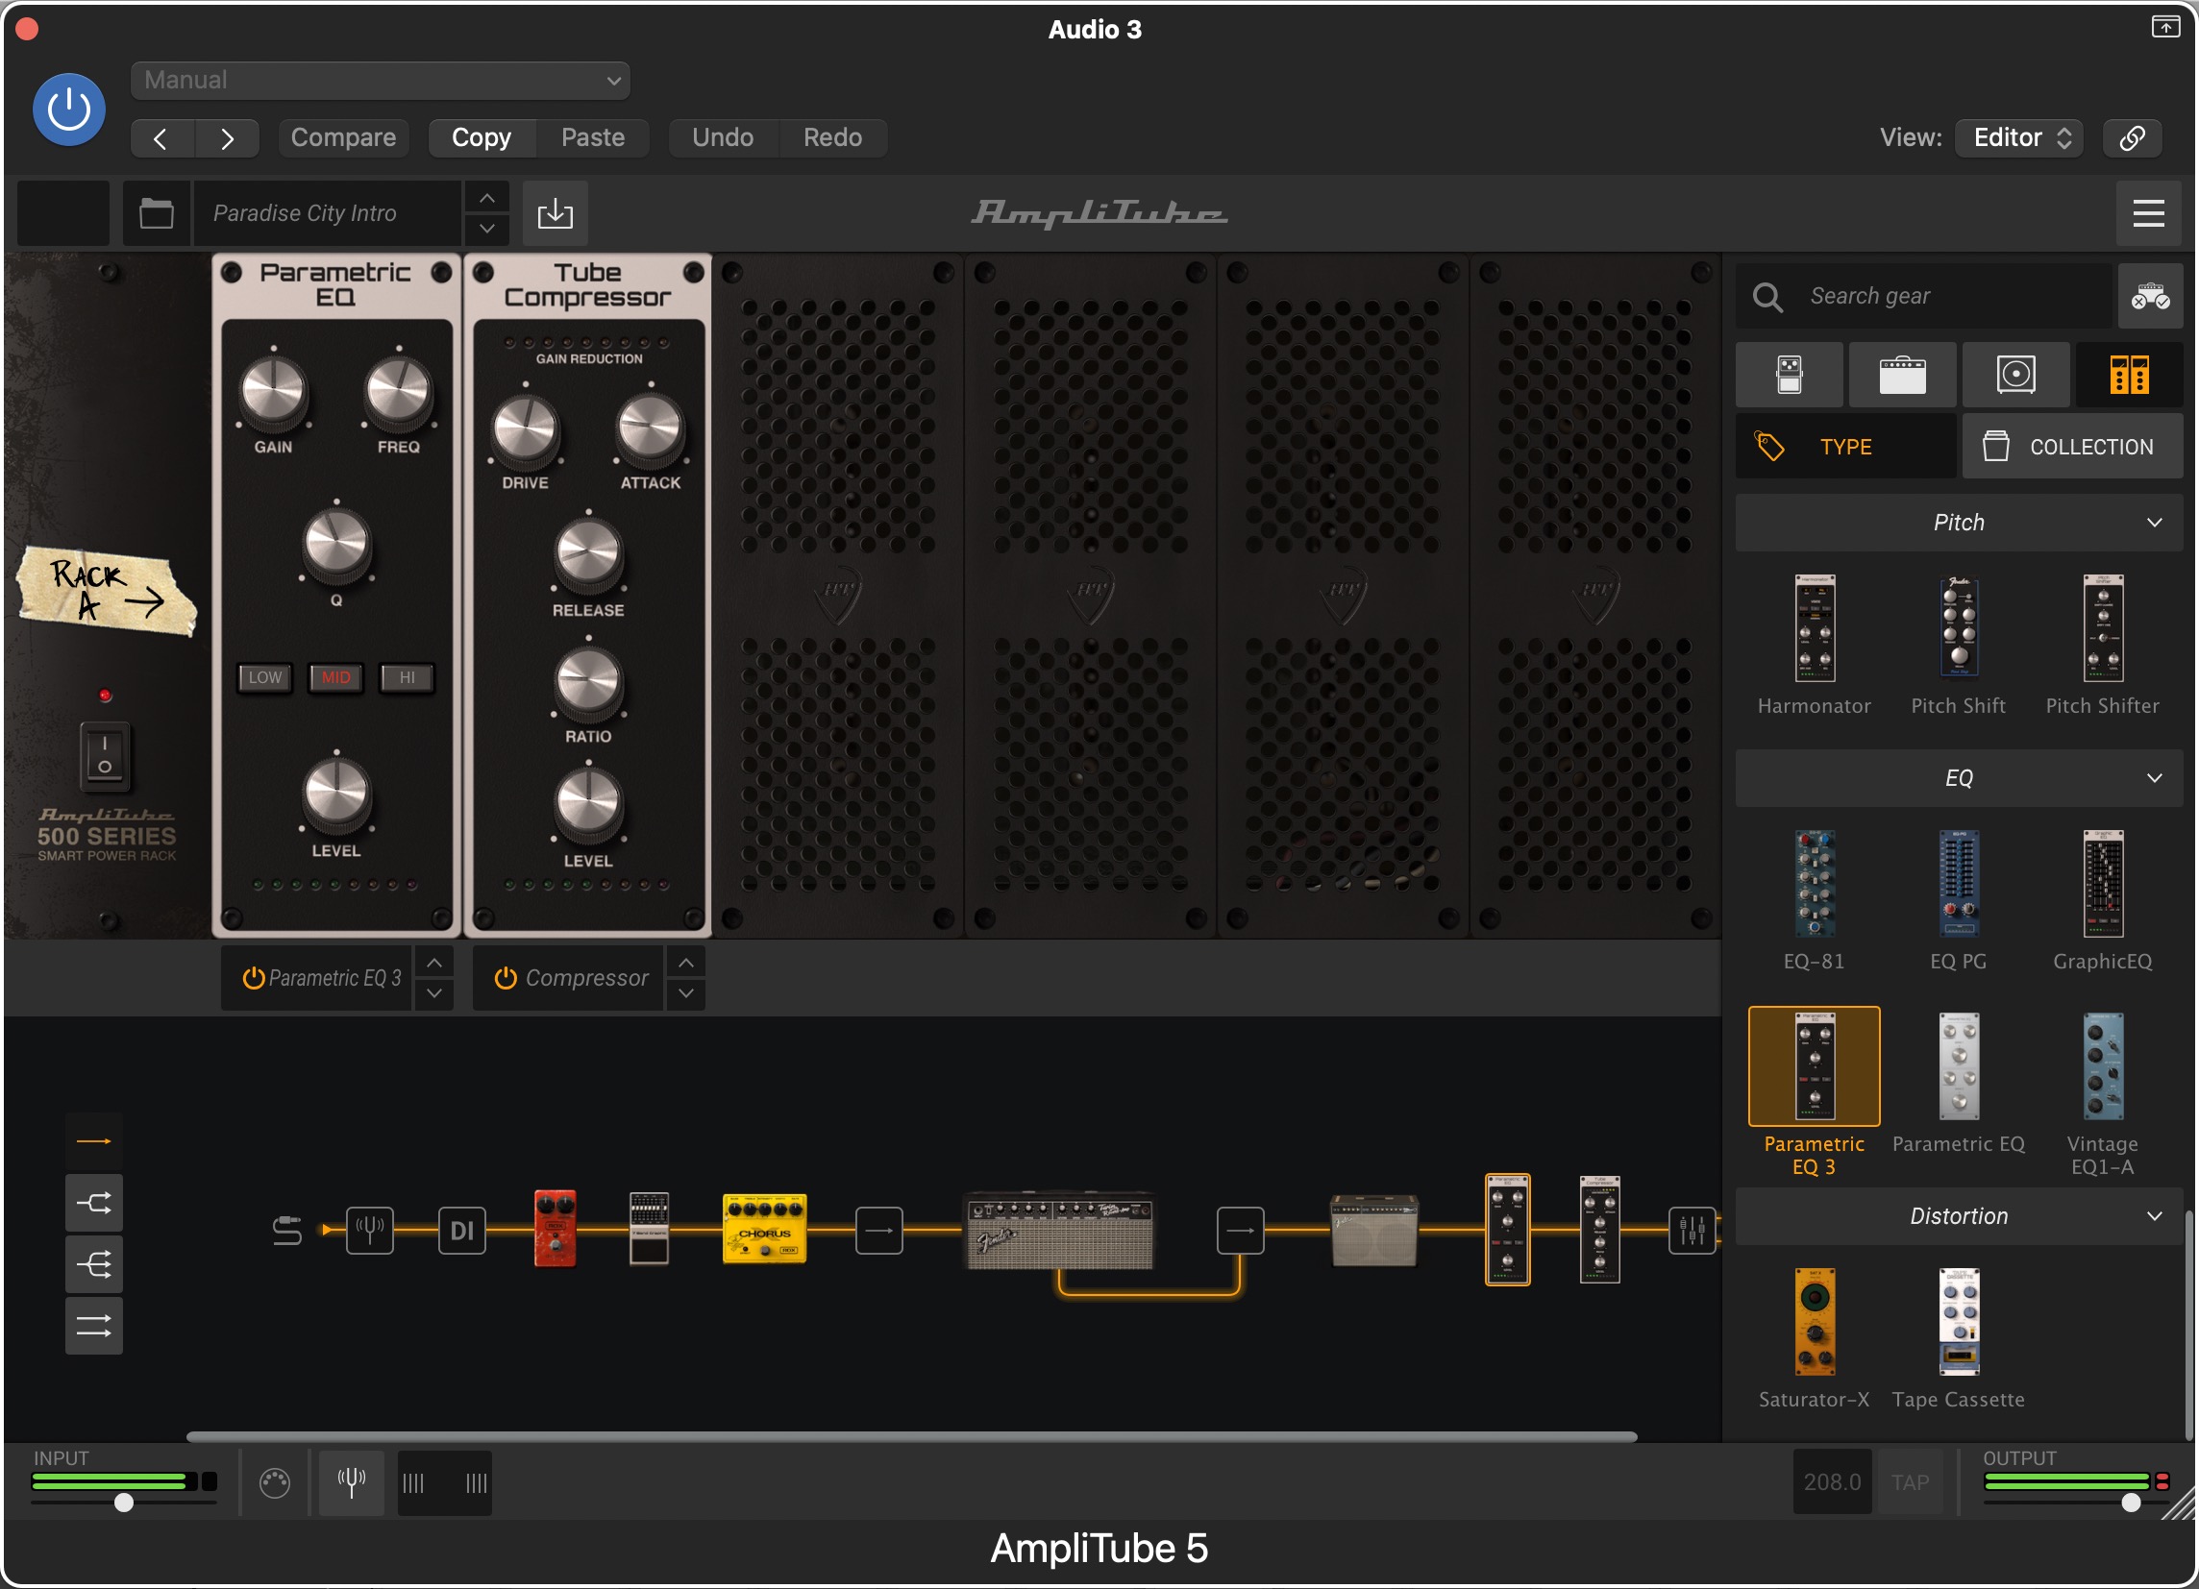Select the speaker cabinet in chain
2199x1589 pixels.
coord(1375,1232)
